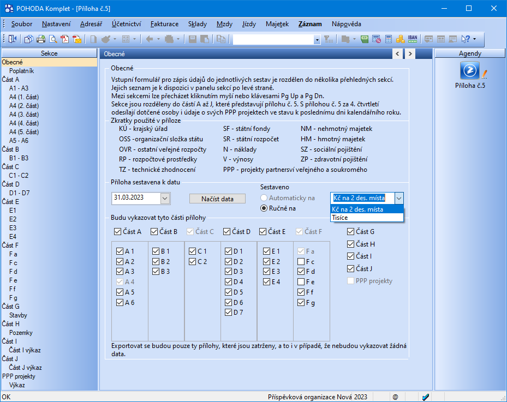Click the Načíst data button
This screenshot has height=402, width=507.
tap(217, 199)
